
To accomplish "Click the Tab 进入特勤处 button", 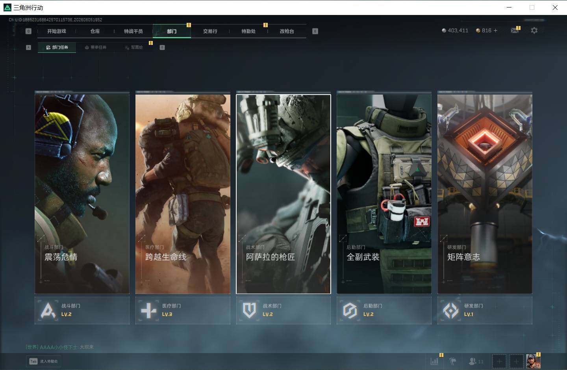I will point(44,361).
